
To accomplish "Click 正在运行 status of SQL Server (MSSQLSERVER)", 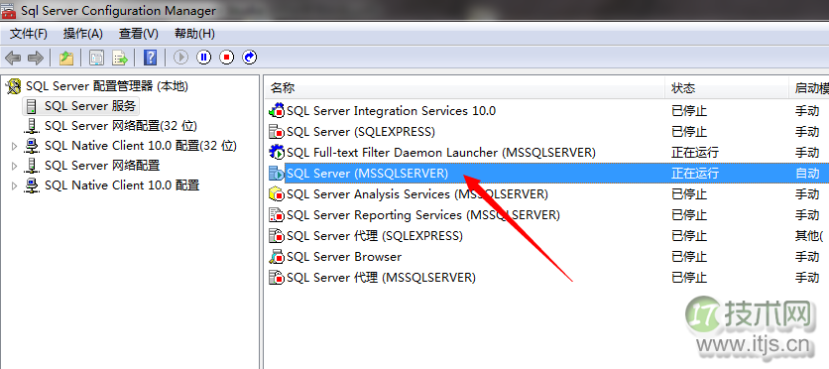I will (695, 174).
